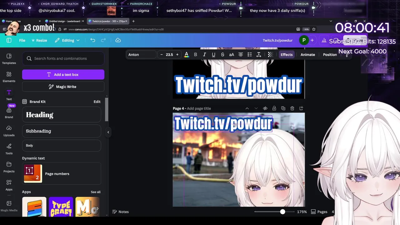Toggle bold formatting
This screenshot has height=225, width=400.
pos(196,55)
